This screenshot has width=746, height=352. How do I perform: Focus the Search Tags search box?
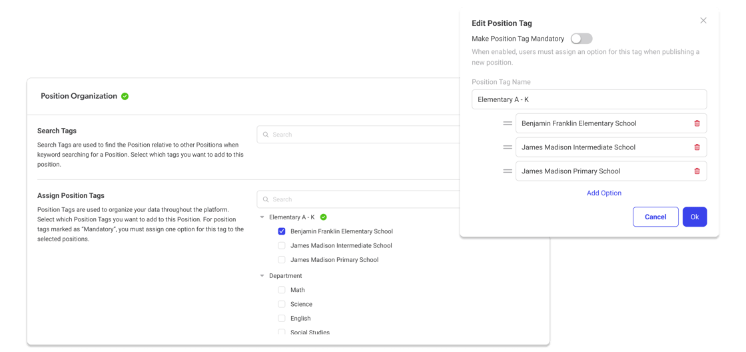click(x=360, y=135)
